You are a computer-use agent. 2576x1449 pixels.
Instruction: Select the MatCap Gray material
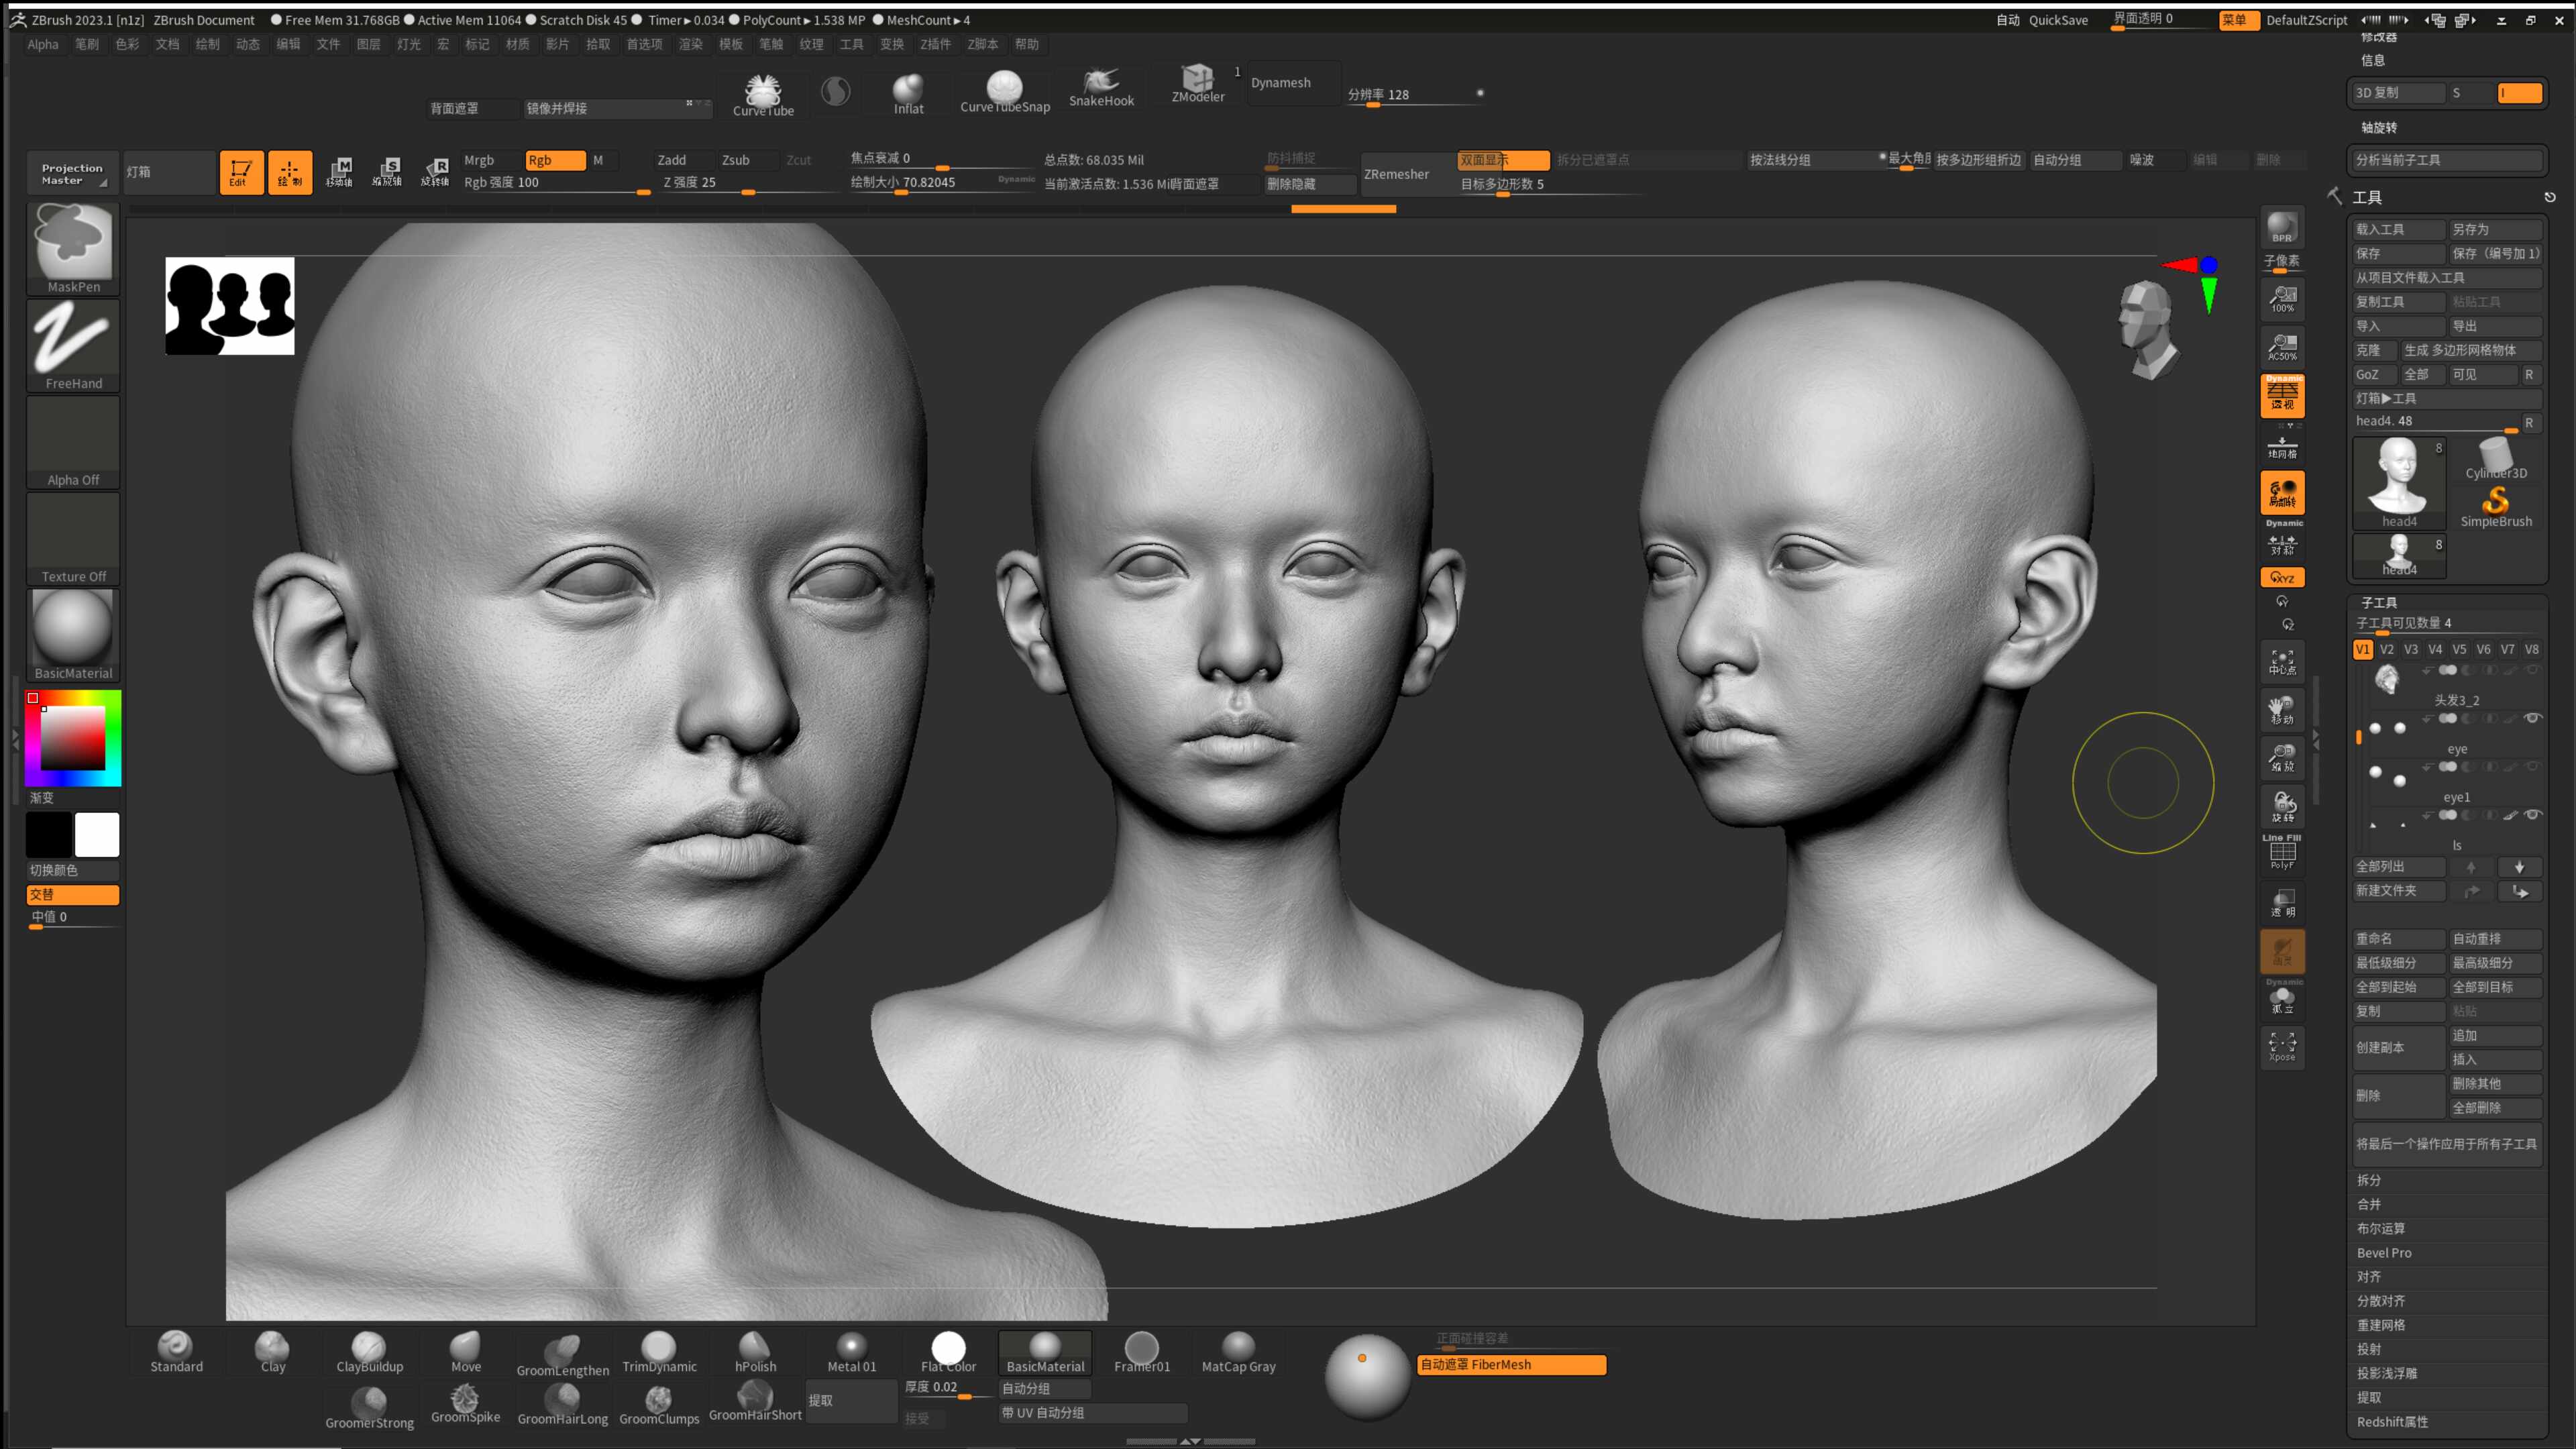coord(1238,1353)
